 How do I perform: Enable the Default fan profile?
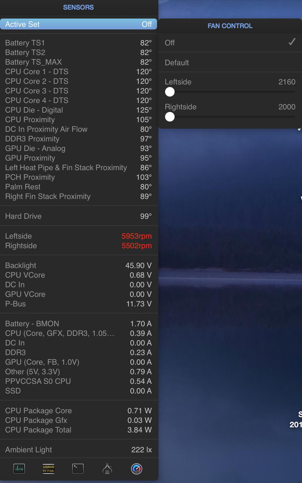[x=229, y=63]
